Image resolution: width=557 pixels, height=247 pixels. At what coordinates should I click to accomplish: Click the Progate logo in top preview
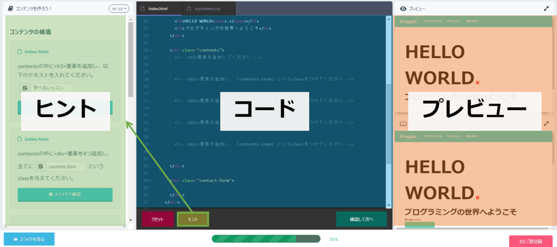[408, 22]
